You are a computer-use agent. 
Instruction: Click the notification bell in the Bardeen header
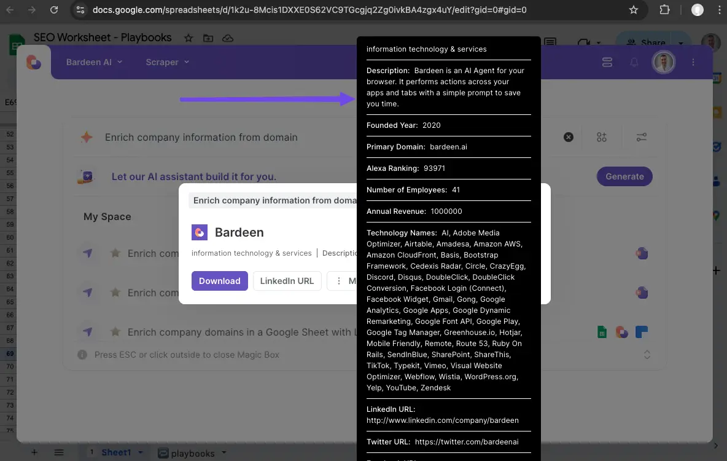click(634, 62)
